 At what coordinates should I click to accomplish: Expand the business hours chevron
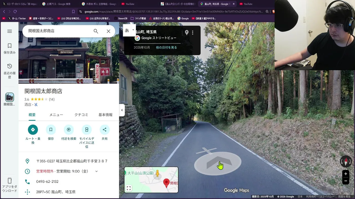pyautogui.click(x=97, y=171)
